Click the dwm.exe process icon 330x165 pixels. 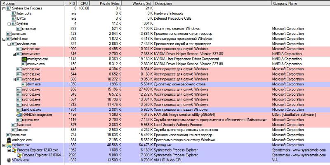tap(24, 85)
